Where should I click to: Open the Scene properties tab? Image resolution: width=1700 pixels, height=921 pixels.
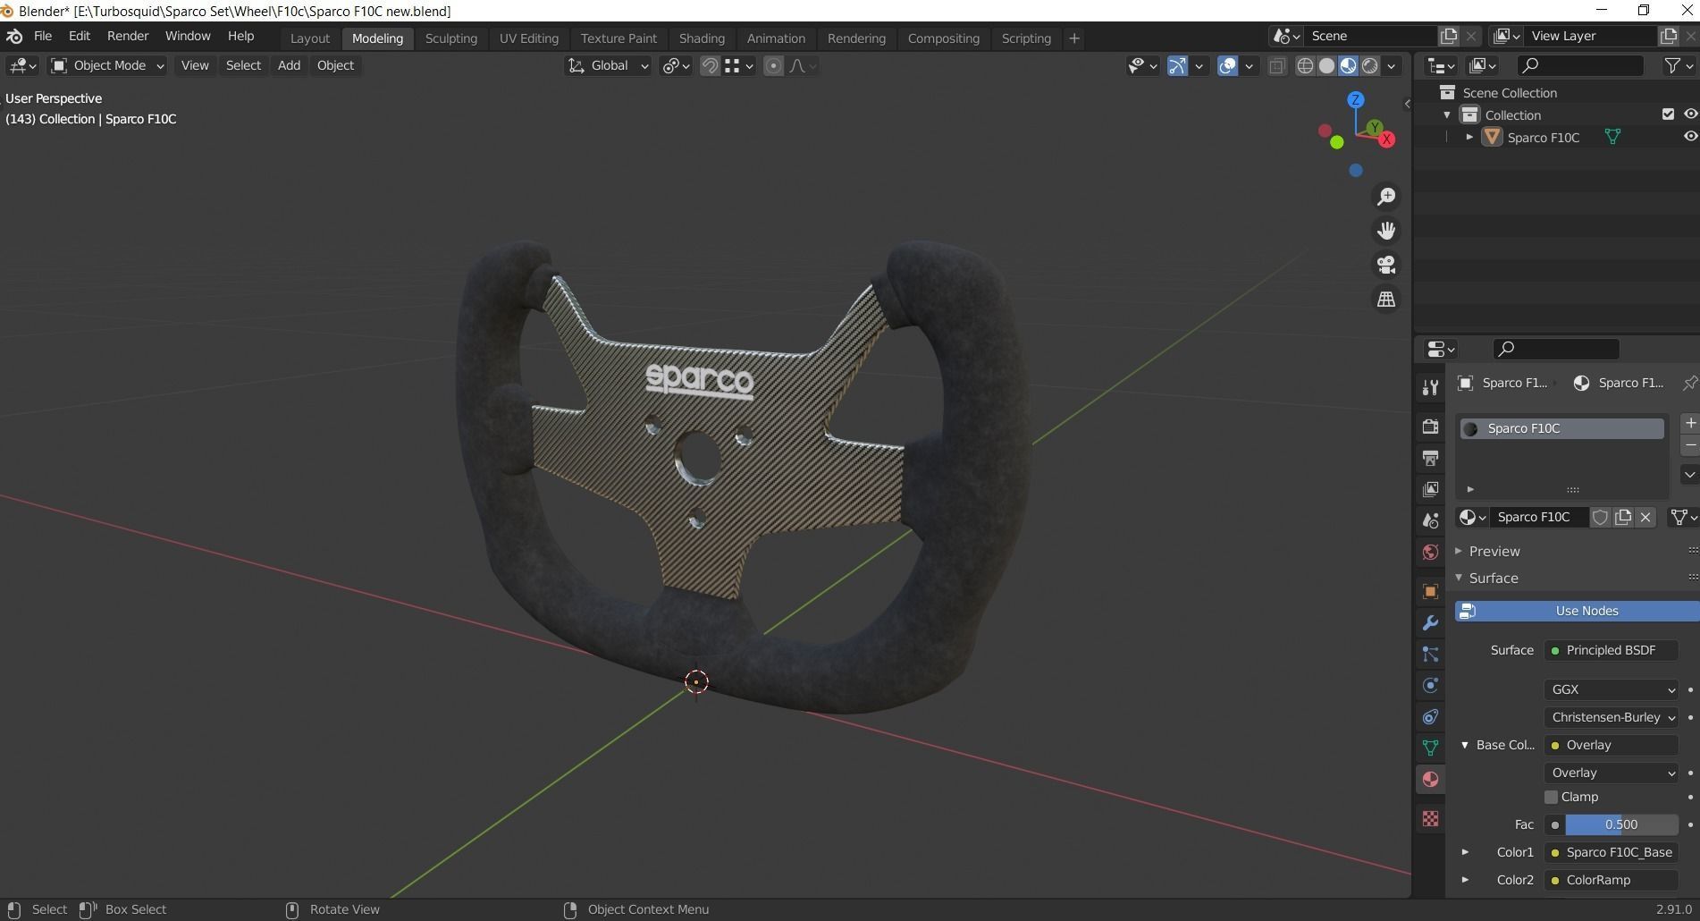point(1430,520)
